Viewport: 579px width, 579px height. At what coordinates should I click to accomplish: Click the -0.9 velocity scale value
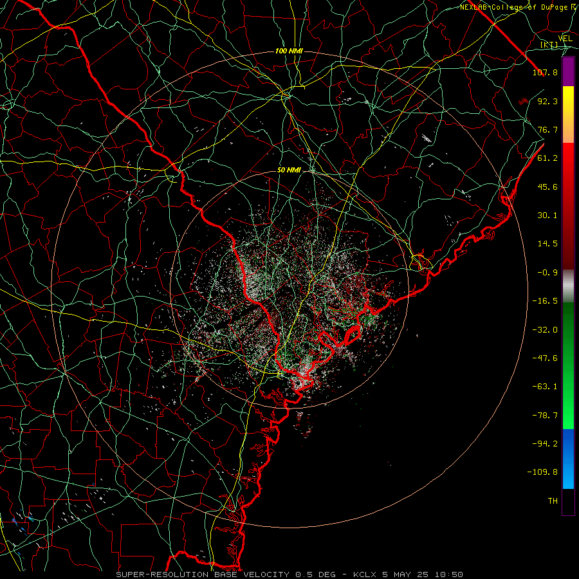(547, 273)
